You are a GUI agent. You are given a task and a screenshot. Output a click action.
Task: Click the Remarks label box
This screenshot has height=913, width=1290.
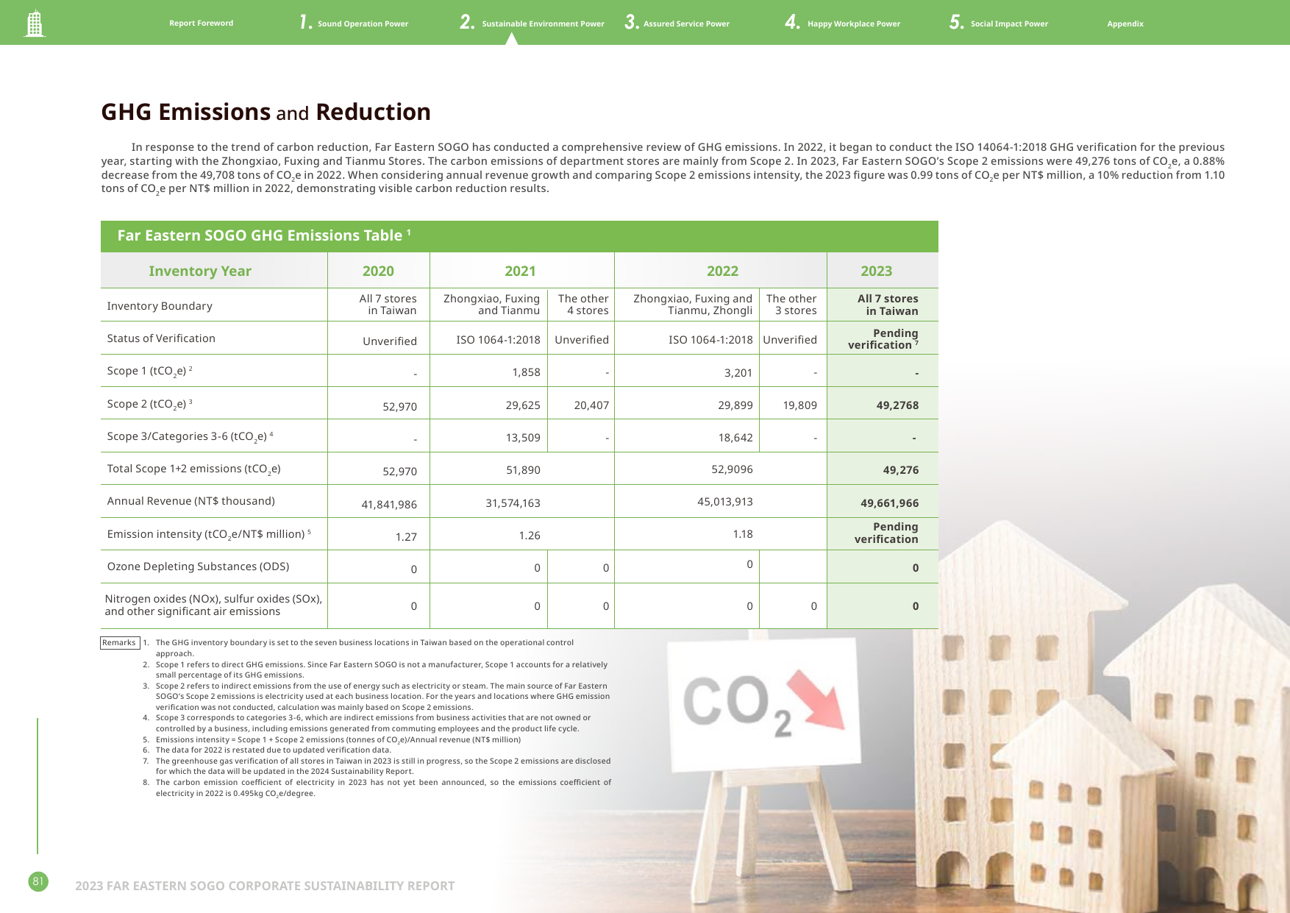pyautogui.click(x=119, y=643)
